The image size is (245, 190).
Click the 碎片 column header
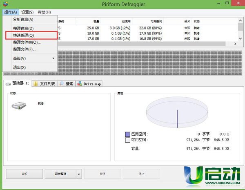coord(178,21)
